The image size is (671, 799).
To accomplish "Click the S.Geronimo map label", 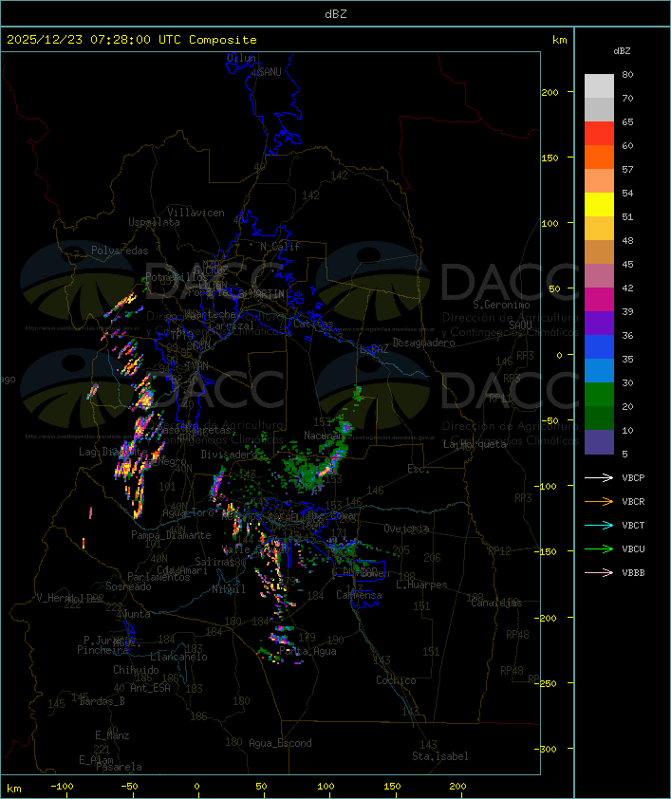I will (x=501, y=305).
